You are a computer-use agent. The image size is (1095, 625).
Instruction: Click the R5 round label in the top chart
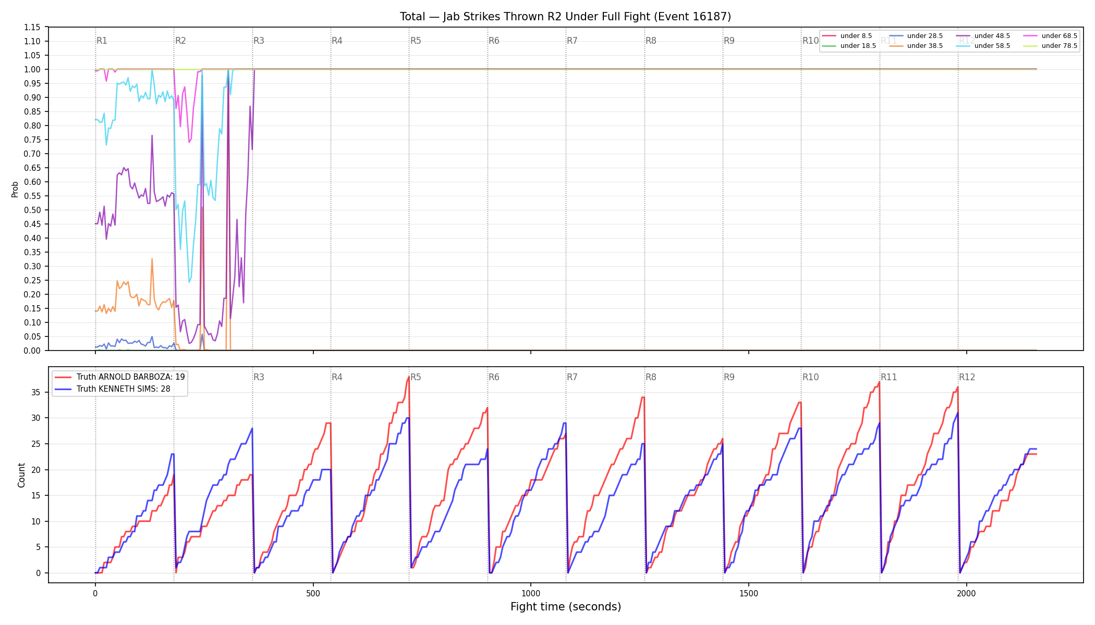(x=416, y=41)
